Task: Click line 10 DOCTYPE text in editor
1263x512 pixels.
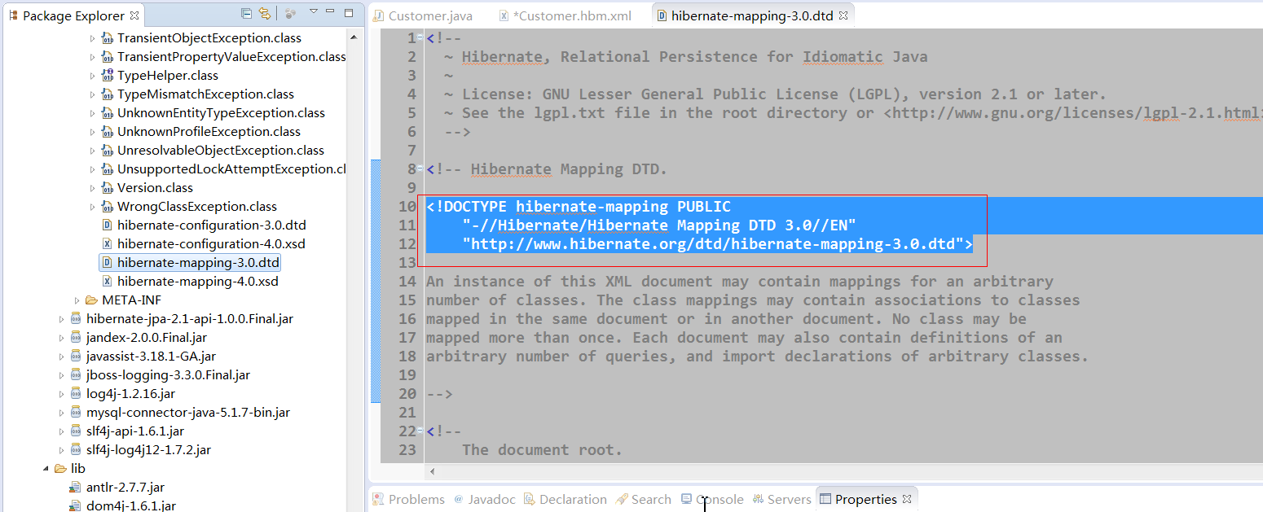Action: (x=579, y=207)
